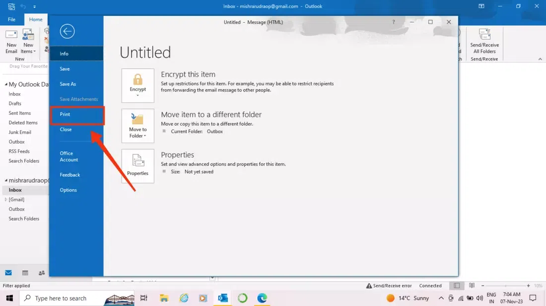546x306 pixels.
Task: Switch to People view icon
Action: click(x=42, y=273)
